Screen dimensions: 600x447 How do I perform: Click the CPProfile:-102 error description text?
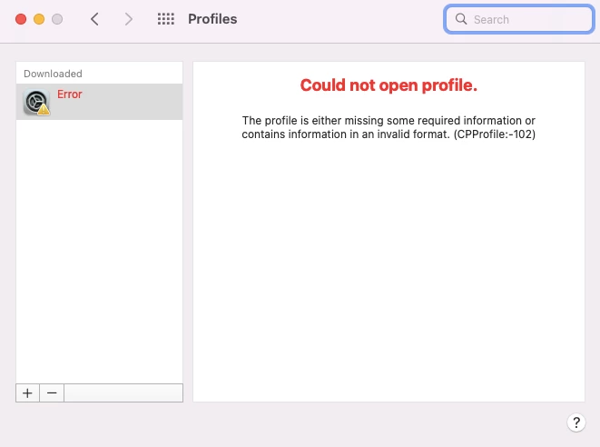389,127
